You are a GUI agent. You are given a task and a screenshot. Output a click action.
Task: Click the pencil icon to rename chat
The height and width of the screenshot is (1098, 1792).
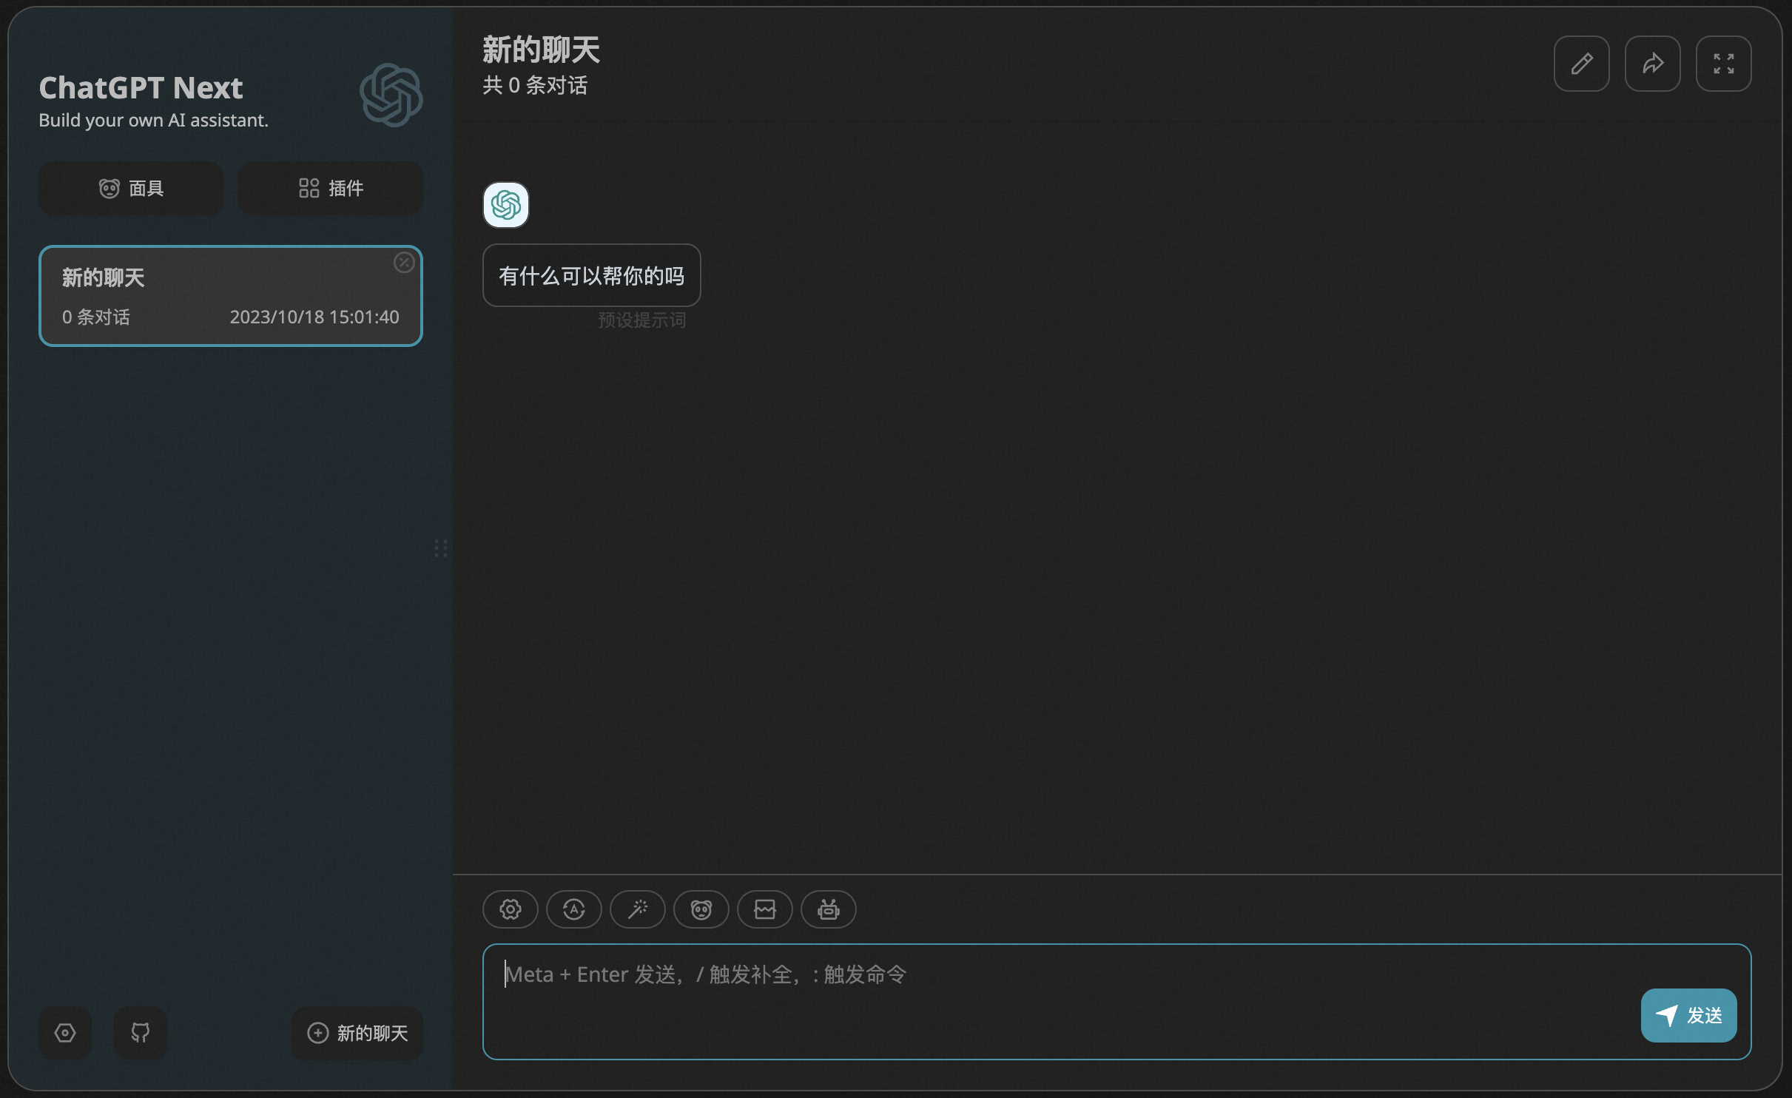point(1582,64)
